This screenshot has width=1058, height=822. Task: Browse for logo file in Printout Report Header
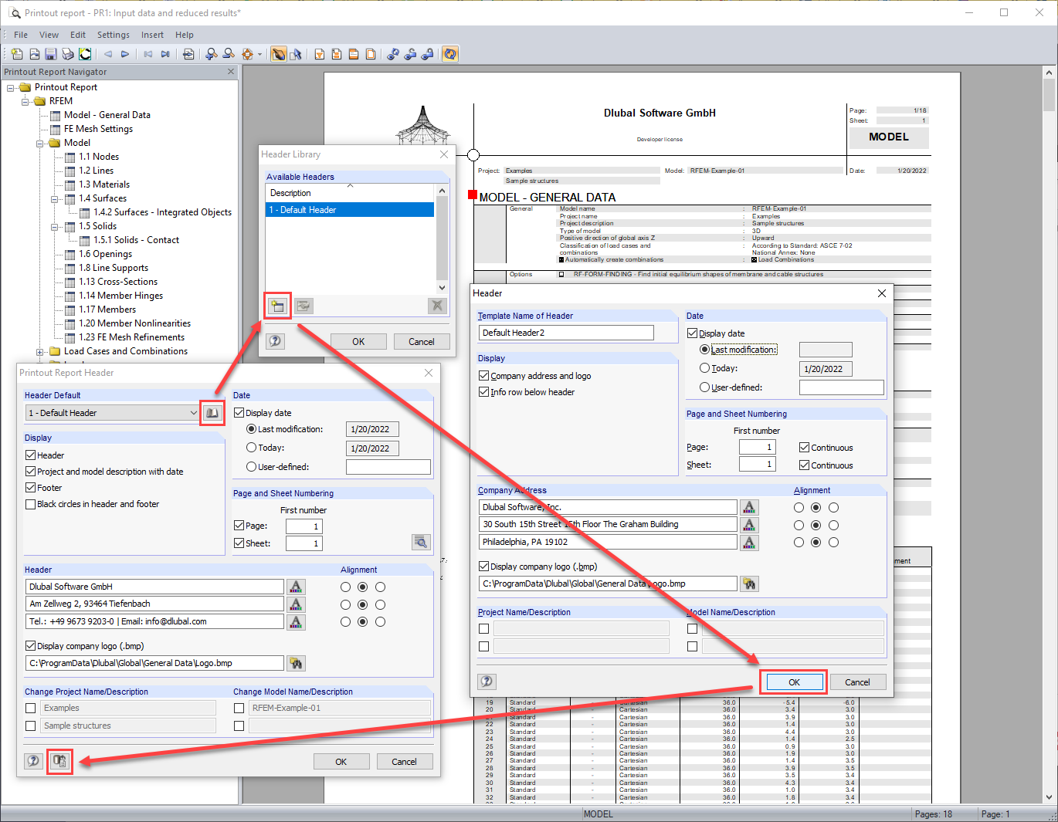(296, 663)
